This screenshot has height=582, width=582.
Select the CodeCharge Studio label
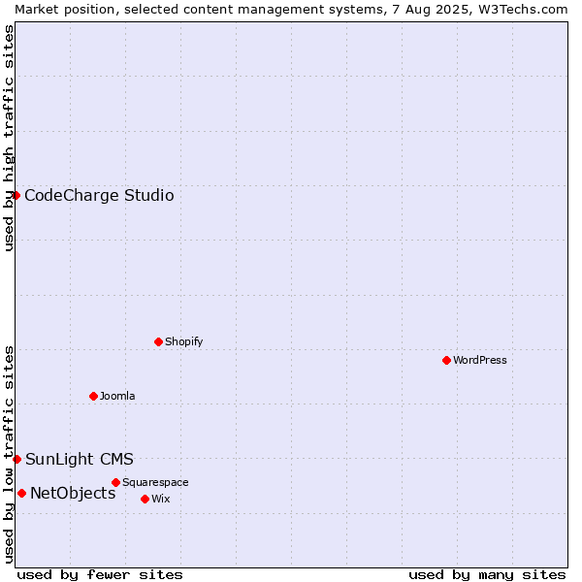point(101,198)
